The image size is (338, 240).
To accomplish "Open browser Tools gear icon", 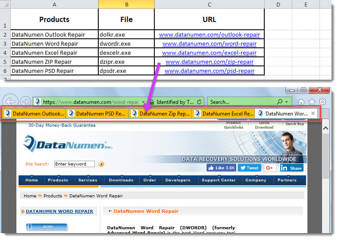I will [322, 102].
